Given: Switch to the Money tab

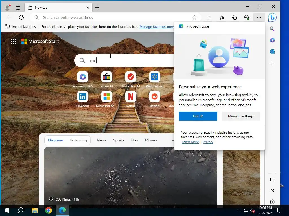Looking at the screenshot, I should [x=151, y=140].
